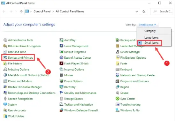Refresh the address bar location
Viewport: 175px width, 121px height.
tap(144, 11)
